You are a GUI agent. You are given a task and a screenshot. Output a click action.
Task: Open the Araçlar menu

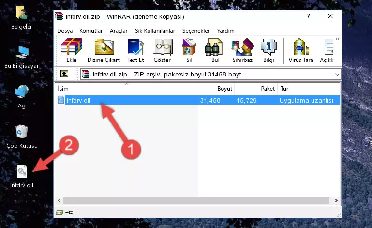coord(119,31)
